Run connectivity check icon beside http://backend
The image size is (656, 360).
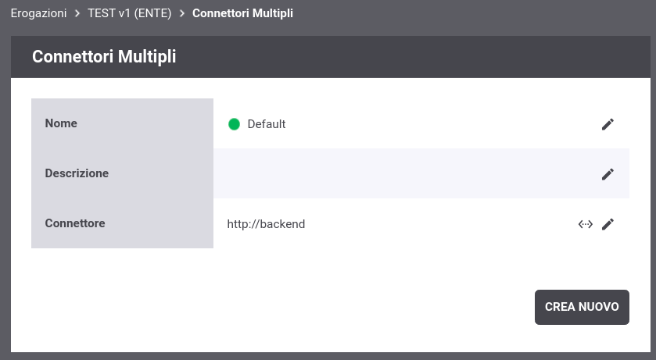[586, 224]
